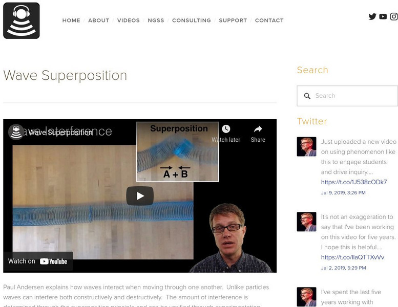
Task: Click the channel avatar in video header
Action: point(16,132)
